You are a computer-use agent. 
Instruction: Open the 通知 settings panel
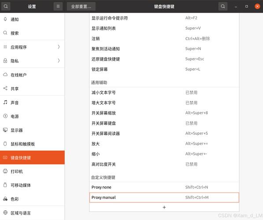click(32, 19)
